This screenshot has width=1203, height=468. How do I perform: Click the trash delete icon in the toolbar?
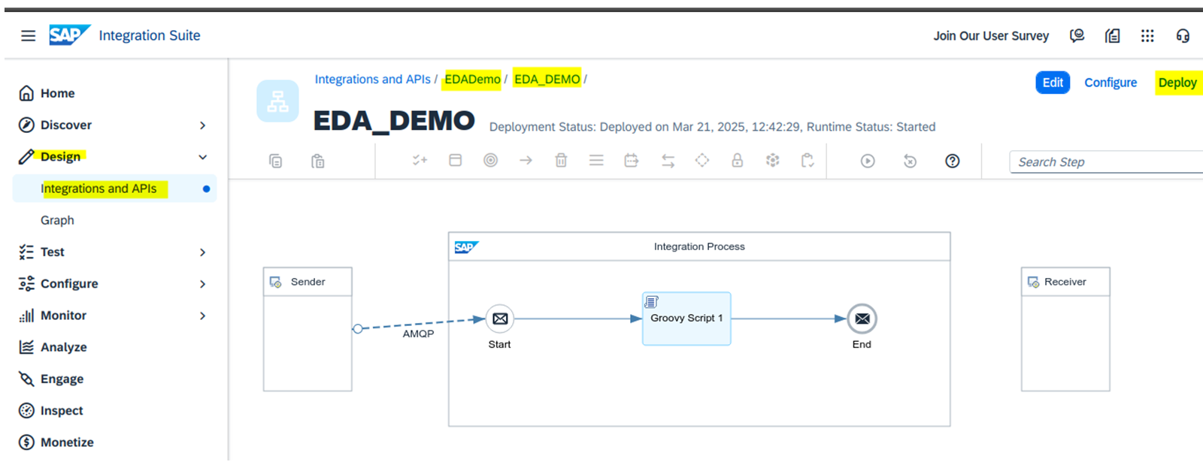pyautogui.click(x=561, y=160)
